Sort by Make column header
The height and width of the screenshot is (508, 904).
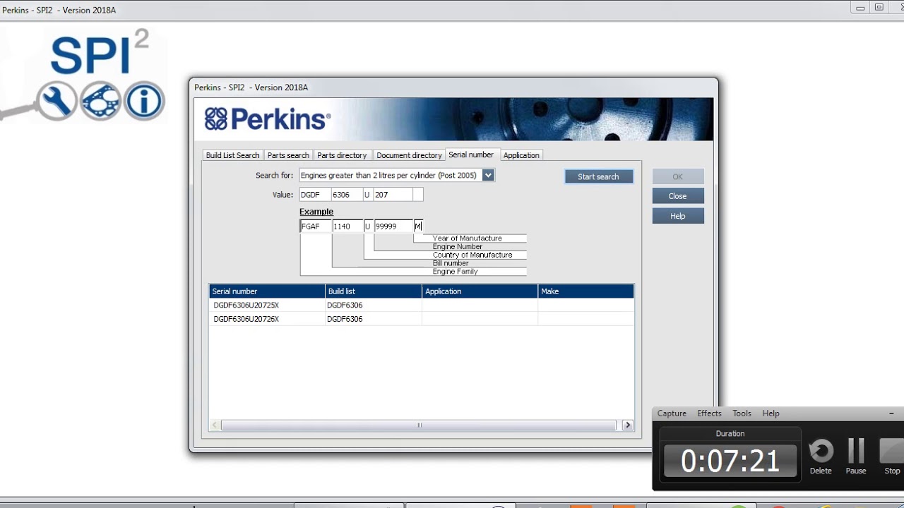(x=586, y=291)
